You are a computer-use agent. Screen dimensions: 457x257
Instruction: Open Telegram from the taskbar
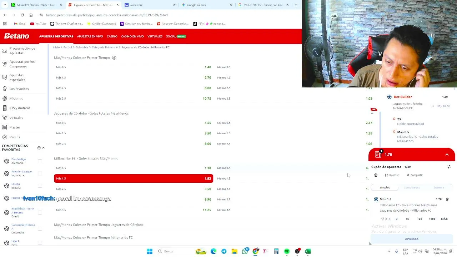(x=224, y=251)
